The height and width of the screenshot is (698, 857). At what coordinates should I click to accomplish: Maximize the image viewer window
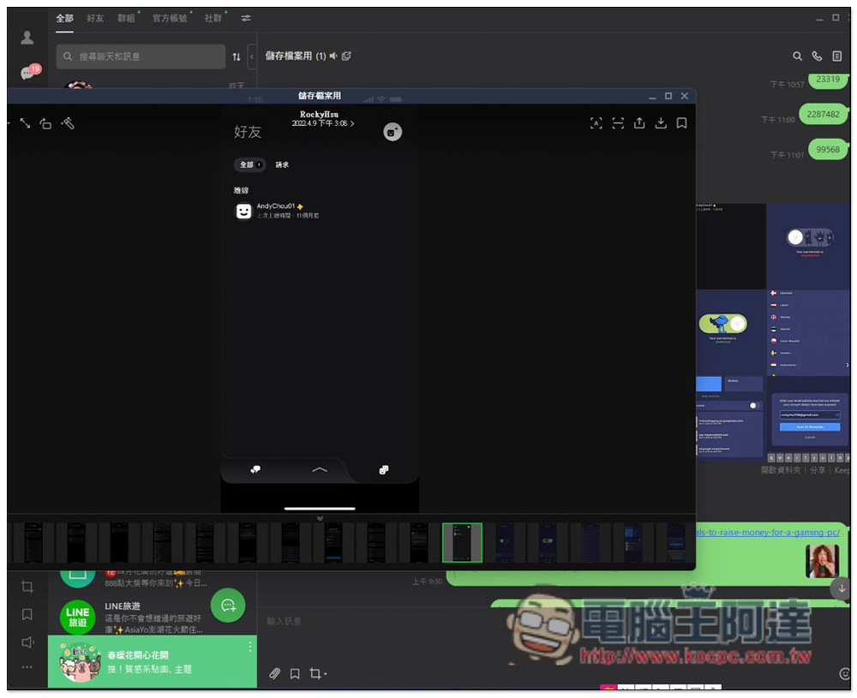(668, 96)
